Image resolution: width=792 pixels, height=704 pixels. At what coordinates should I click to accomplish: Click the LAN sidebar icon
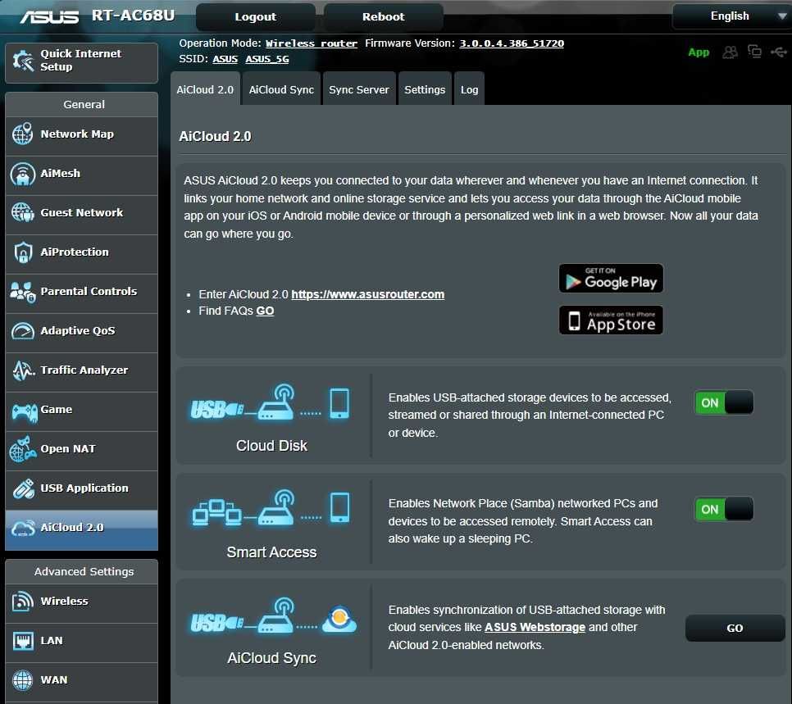pyautogui.click(x=23, y=641)
